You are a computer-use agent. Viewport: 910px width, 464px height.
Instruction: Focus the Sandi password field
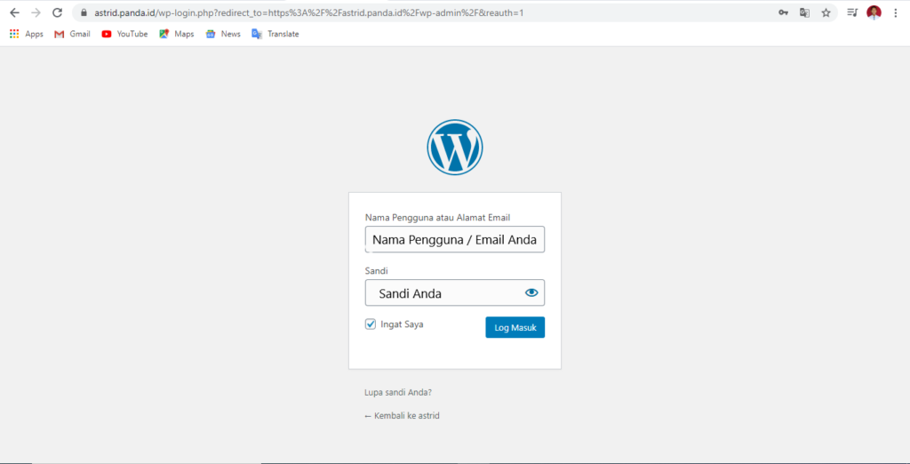(x=455, y=292)
